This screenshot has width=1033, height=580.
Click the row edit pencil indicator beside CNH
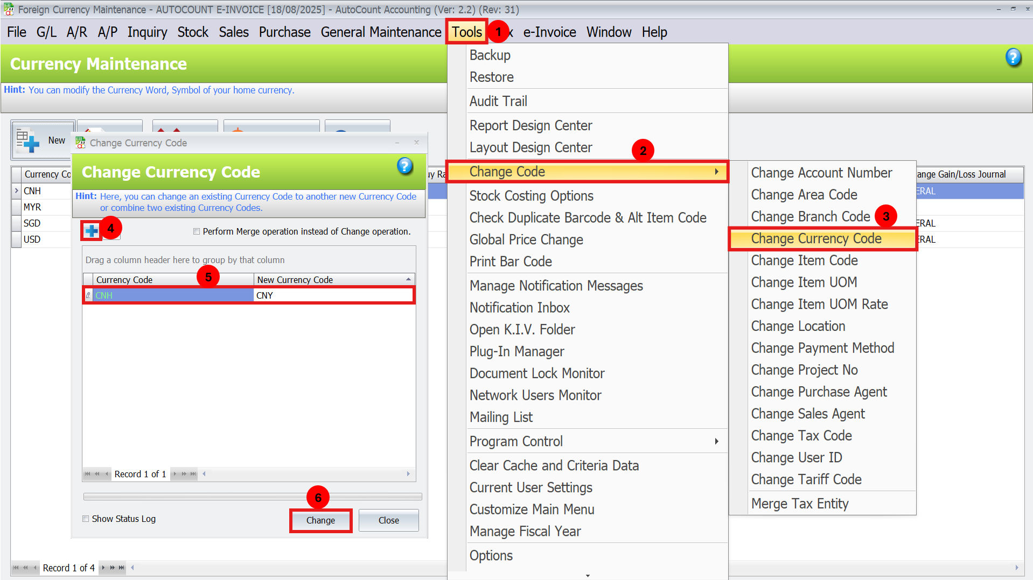tap(88, 295)
